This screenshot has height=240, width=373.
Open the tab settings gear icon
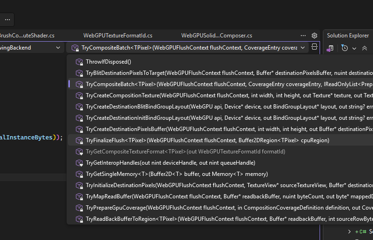click(x=314, y=36)
